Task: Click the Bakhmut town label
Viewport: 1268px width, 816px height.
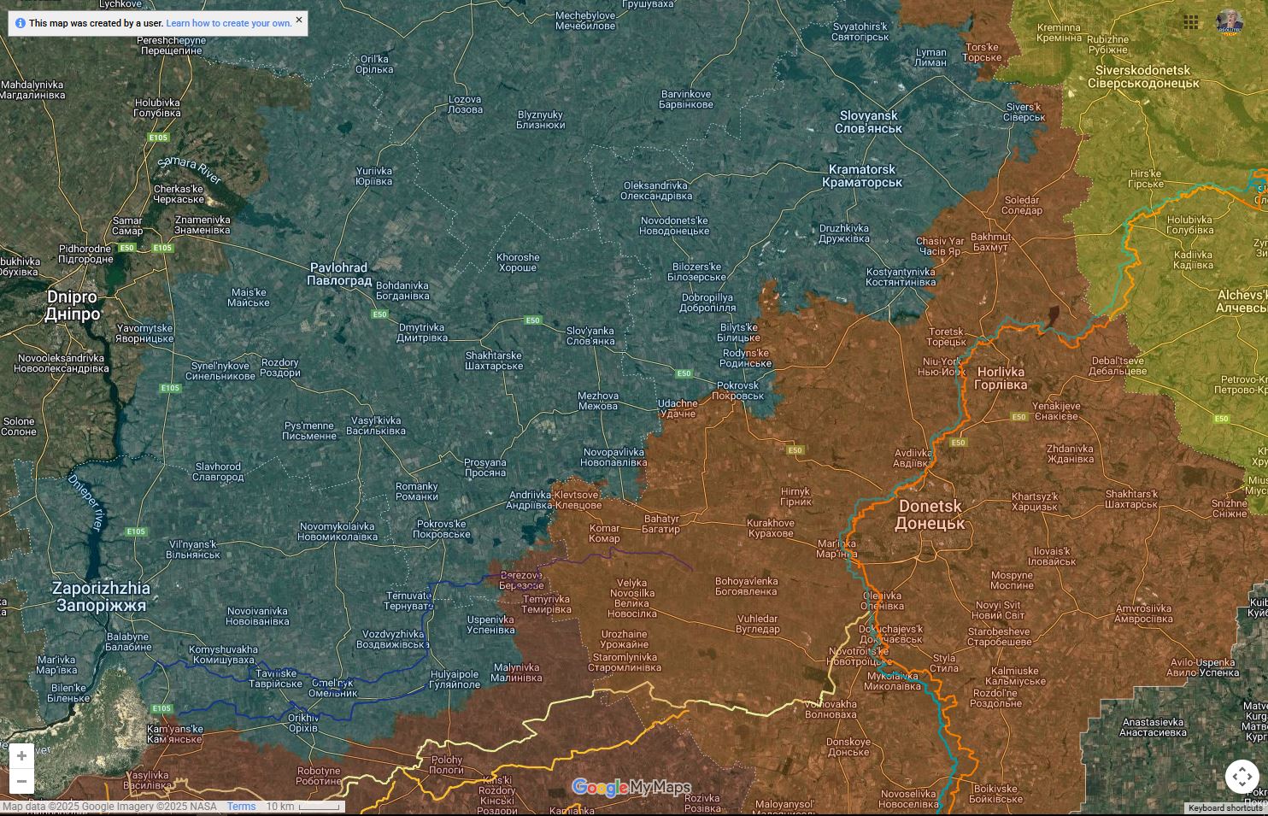Action: (x=990, y=242)
